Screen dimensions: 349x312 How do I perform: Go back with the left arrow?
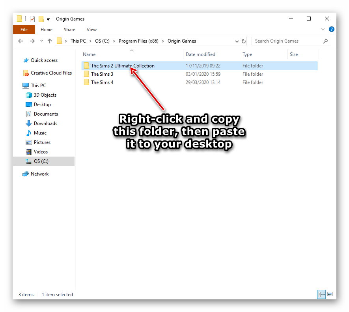click(x=21, y=41)
